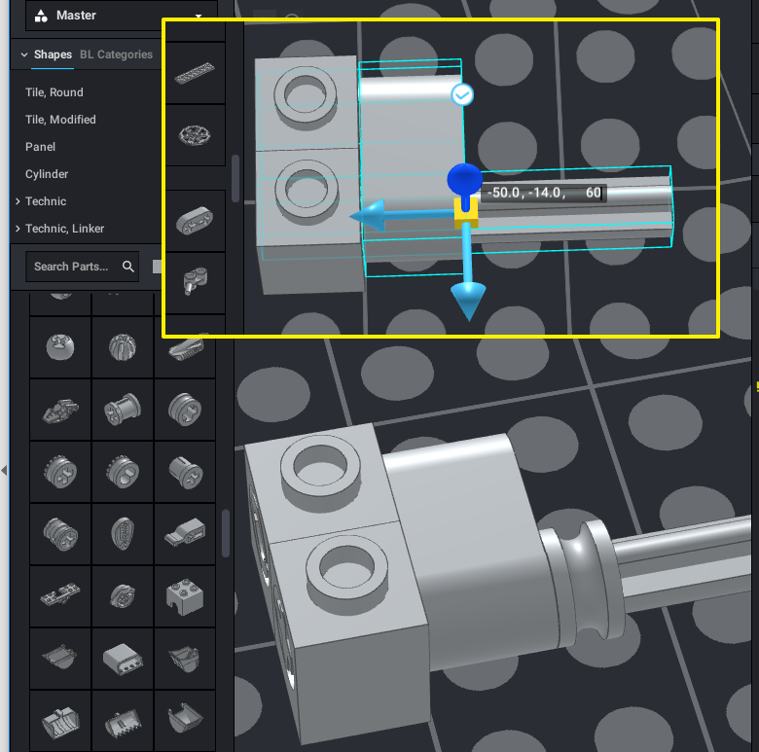Pick the detailed engine-like Technic part
This screenshot has height=752, width=759.
click(60, 410)
